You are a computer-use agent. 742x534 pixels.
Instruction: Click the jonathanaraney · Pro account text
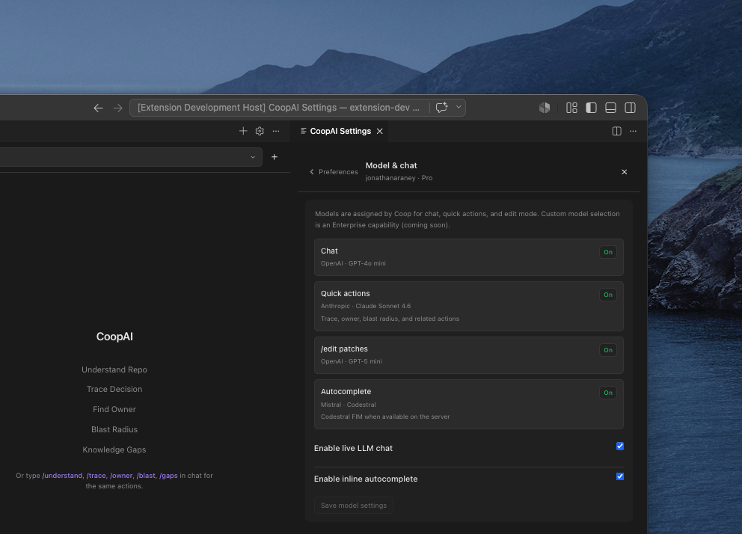[x=399, y=178]
